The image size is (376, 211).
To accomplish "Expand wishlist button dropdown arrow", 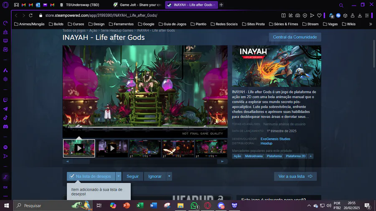I will pyautogui.click(x=119, y=176).
